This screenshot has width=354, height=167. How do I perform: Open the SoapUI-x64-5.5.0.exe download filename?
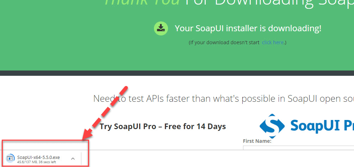(38, 157)
